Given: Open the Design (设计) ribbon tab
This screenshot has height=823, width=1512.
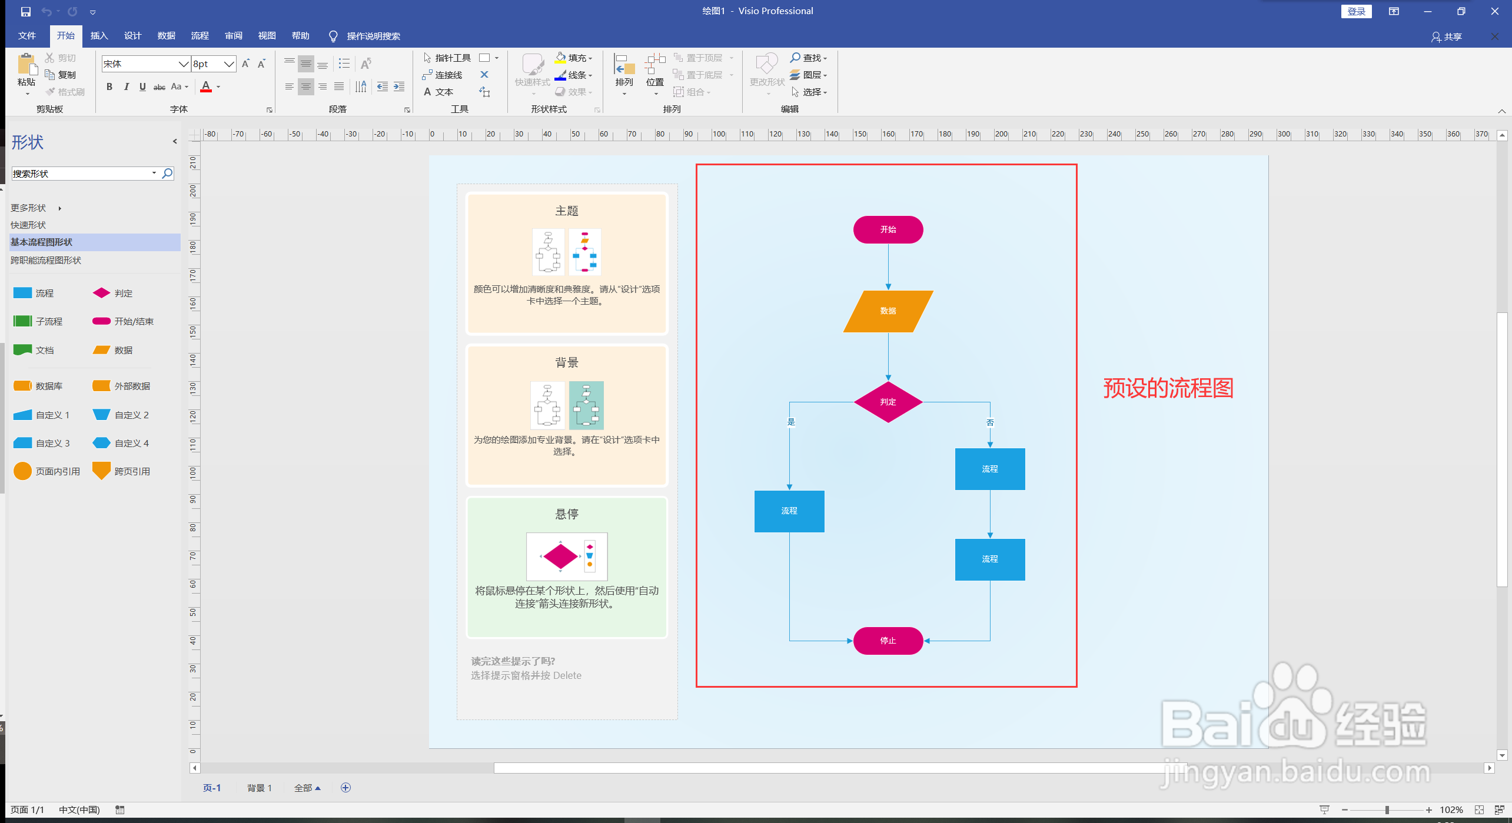Looking at the screenshot, I should pyautogui.click(x=132, y=36).
